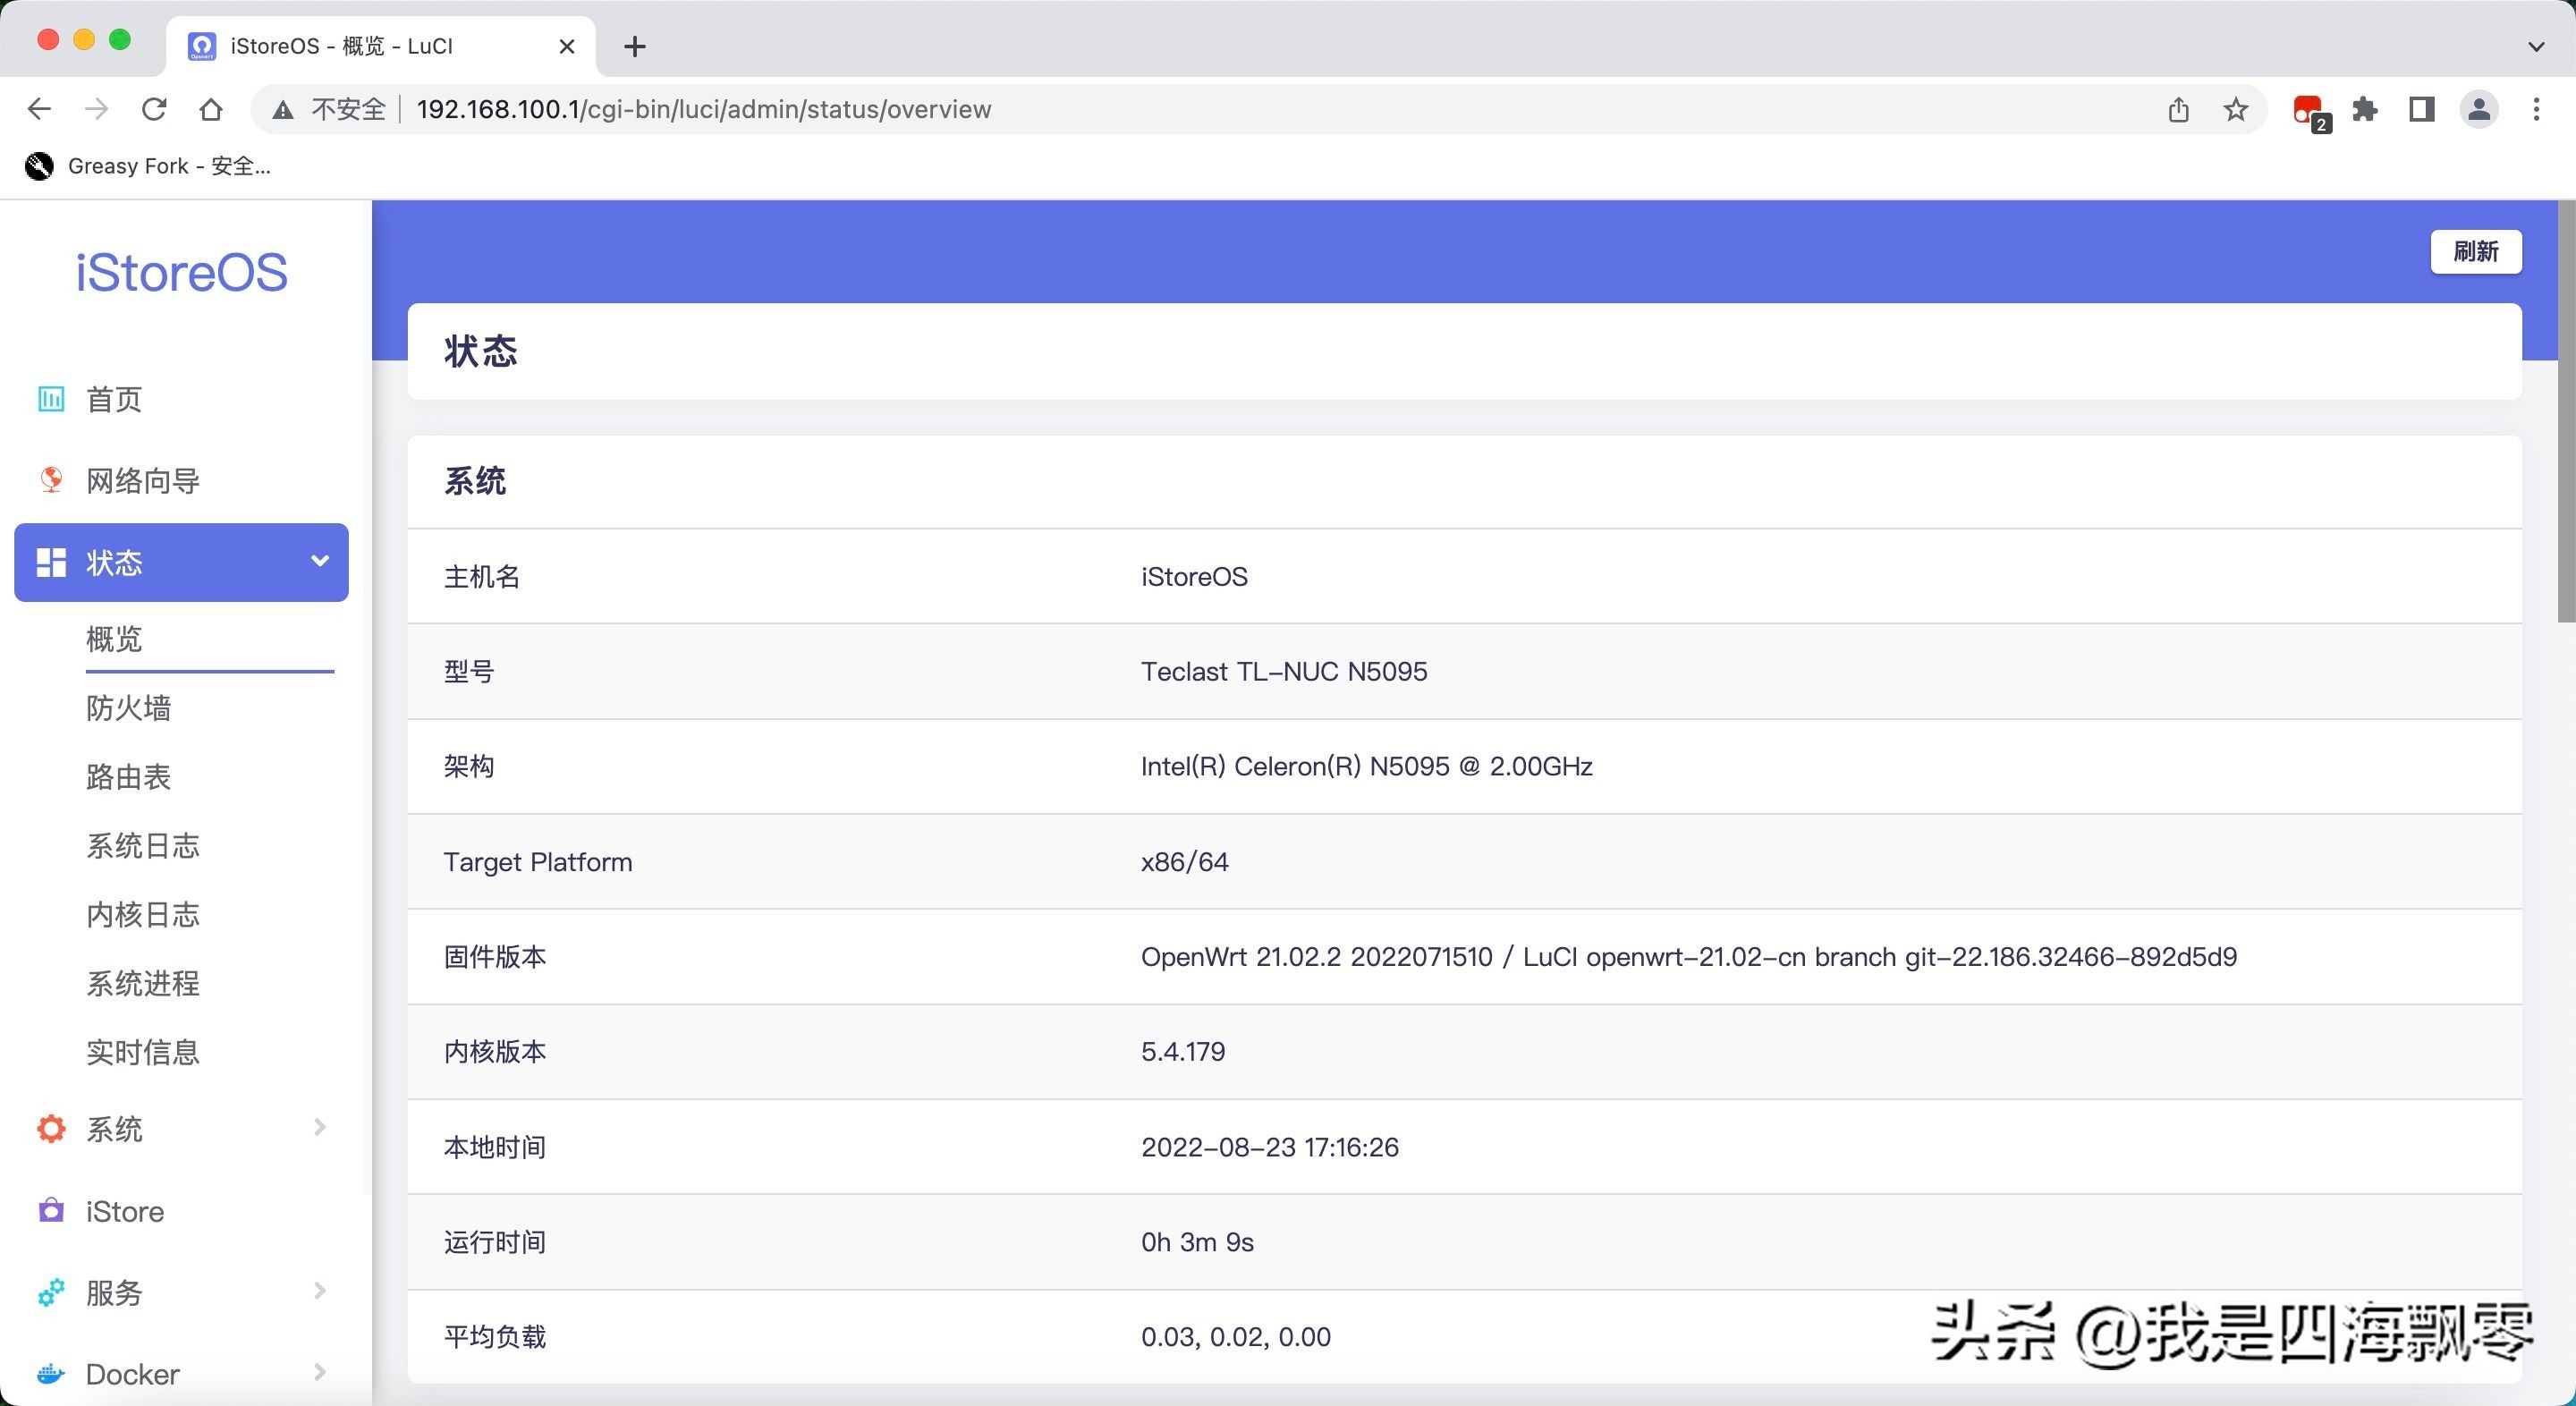Toggle the browser side panel icon

coord(2421,109)
